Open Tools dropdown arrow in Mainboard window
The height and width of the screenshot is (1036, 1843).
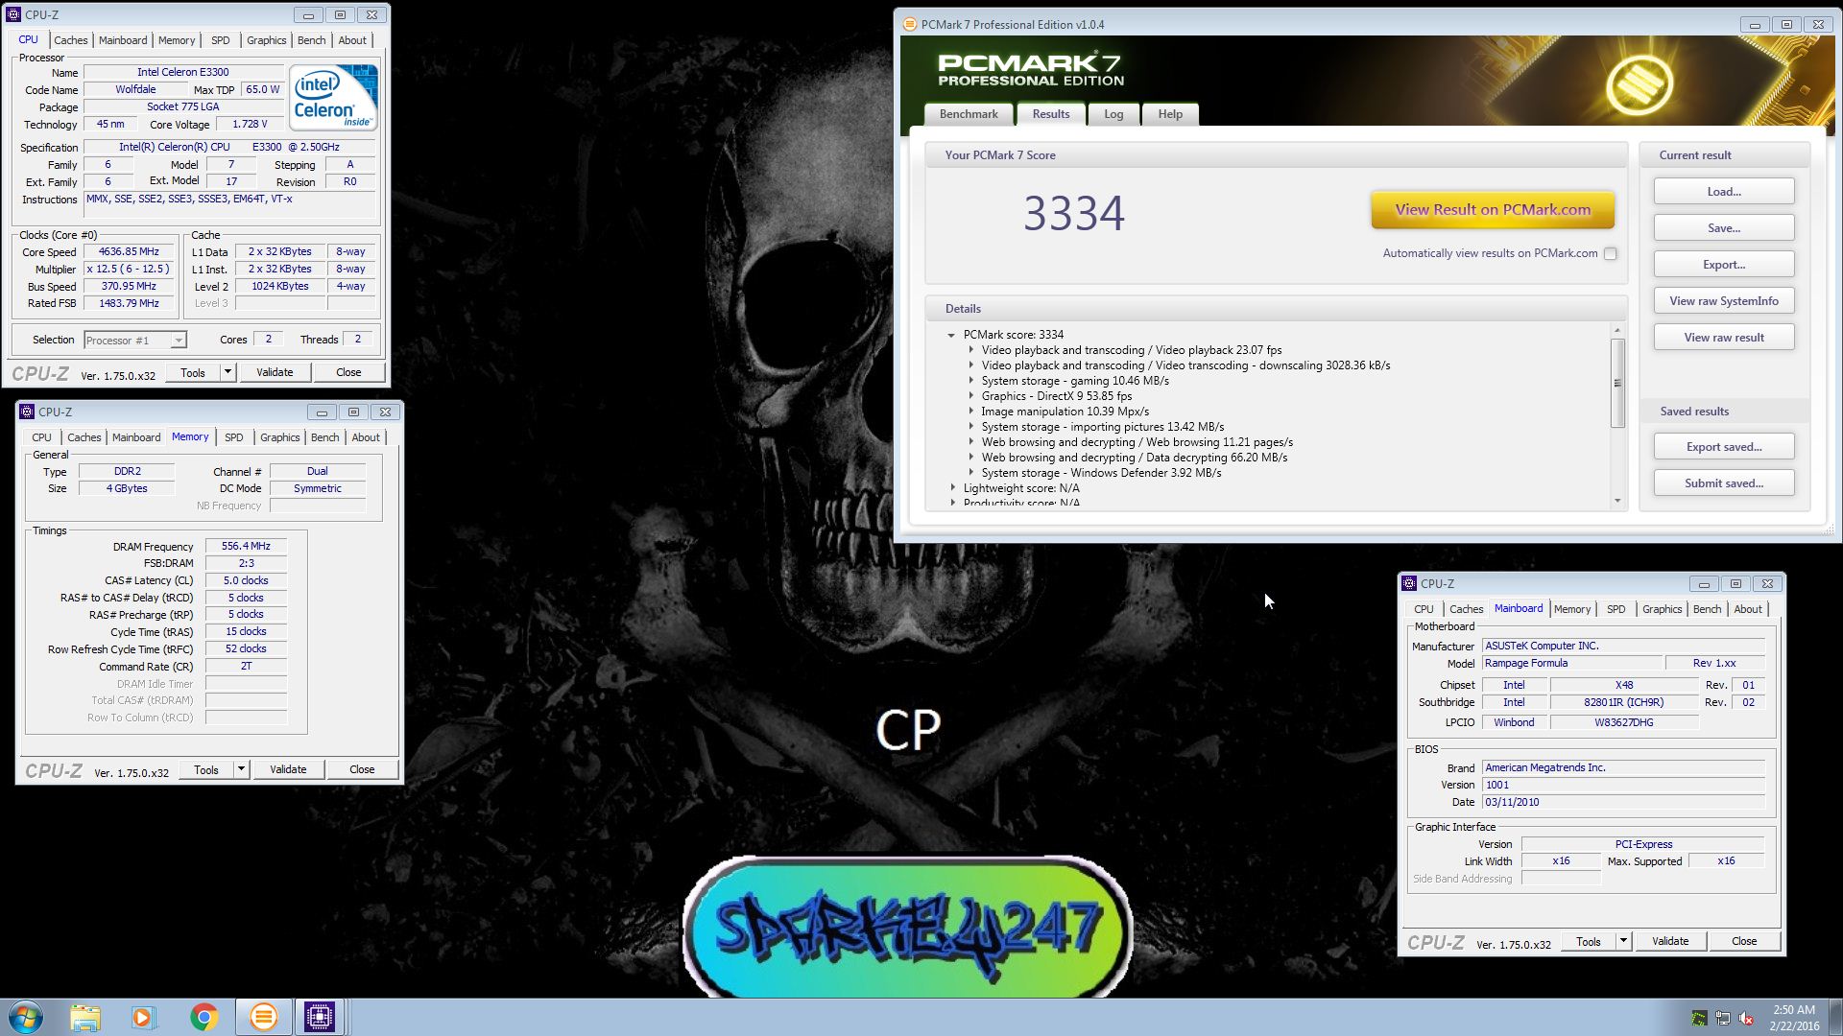[1623, 941]
